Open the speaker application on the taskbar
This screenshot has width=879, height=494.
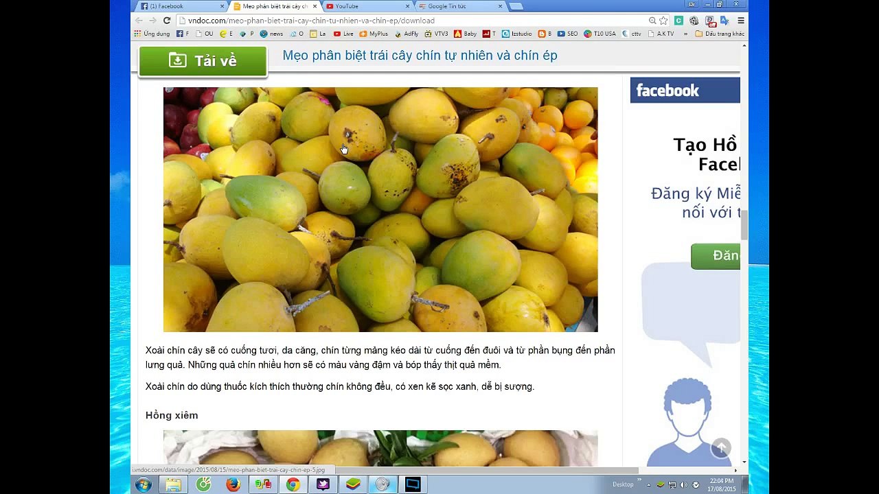click(x=383, y=484)
